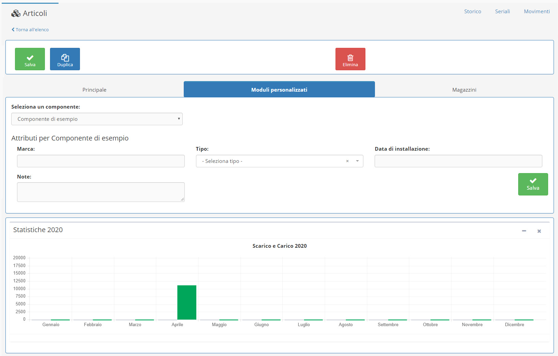Minimize the Statistiche 2020 panel

tap(524, 231)
